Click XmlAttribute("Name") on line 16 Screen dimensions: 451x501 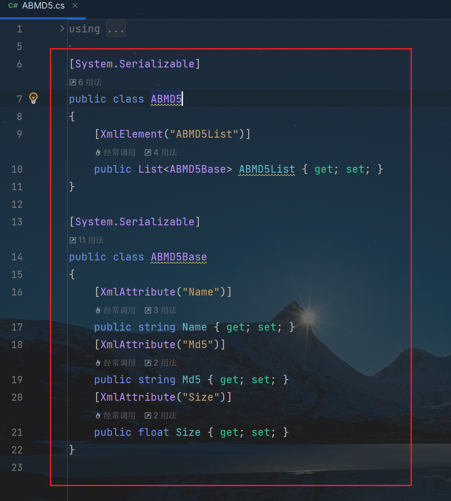pos(163,292)
